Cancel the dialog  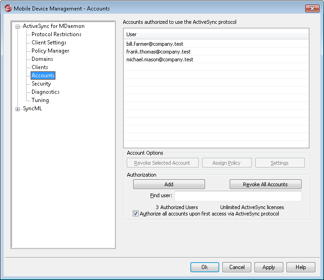pyautogui.click(x=237, y=267)
